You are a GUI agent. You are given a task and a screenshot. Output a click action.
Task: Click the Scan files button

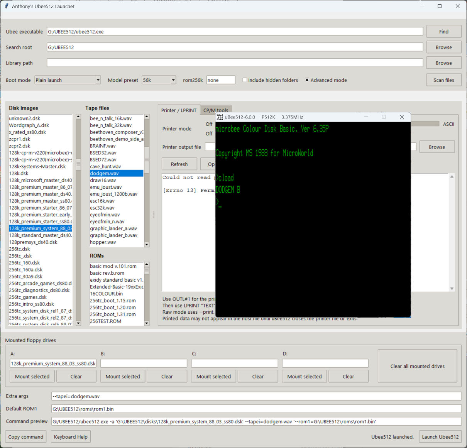443,80
